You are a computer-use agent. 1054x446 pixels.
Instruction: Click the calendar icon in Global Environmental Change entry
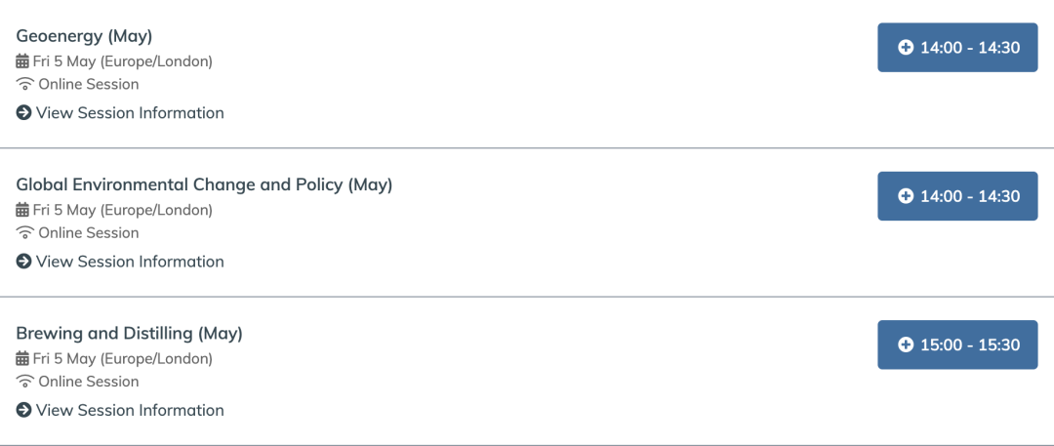tap(22, 211)
